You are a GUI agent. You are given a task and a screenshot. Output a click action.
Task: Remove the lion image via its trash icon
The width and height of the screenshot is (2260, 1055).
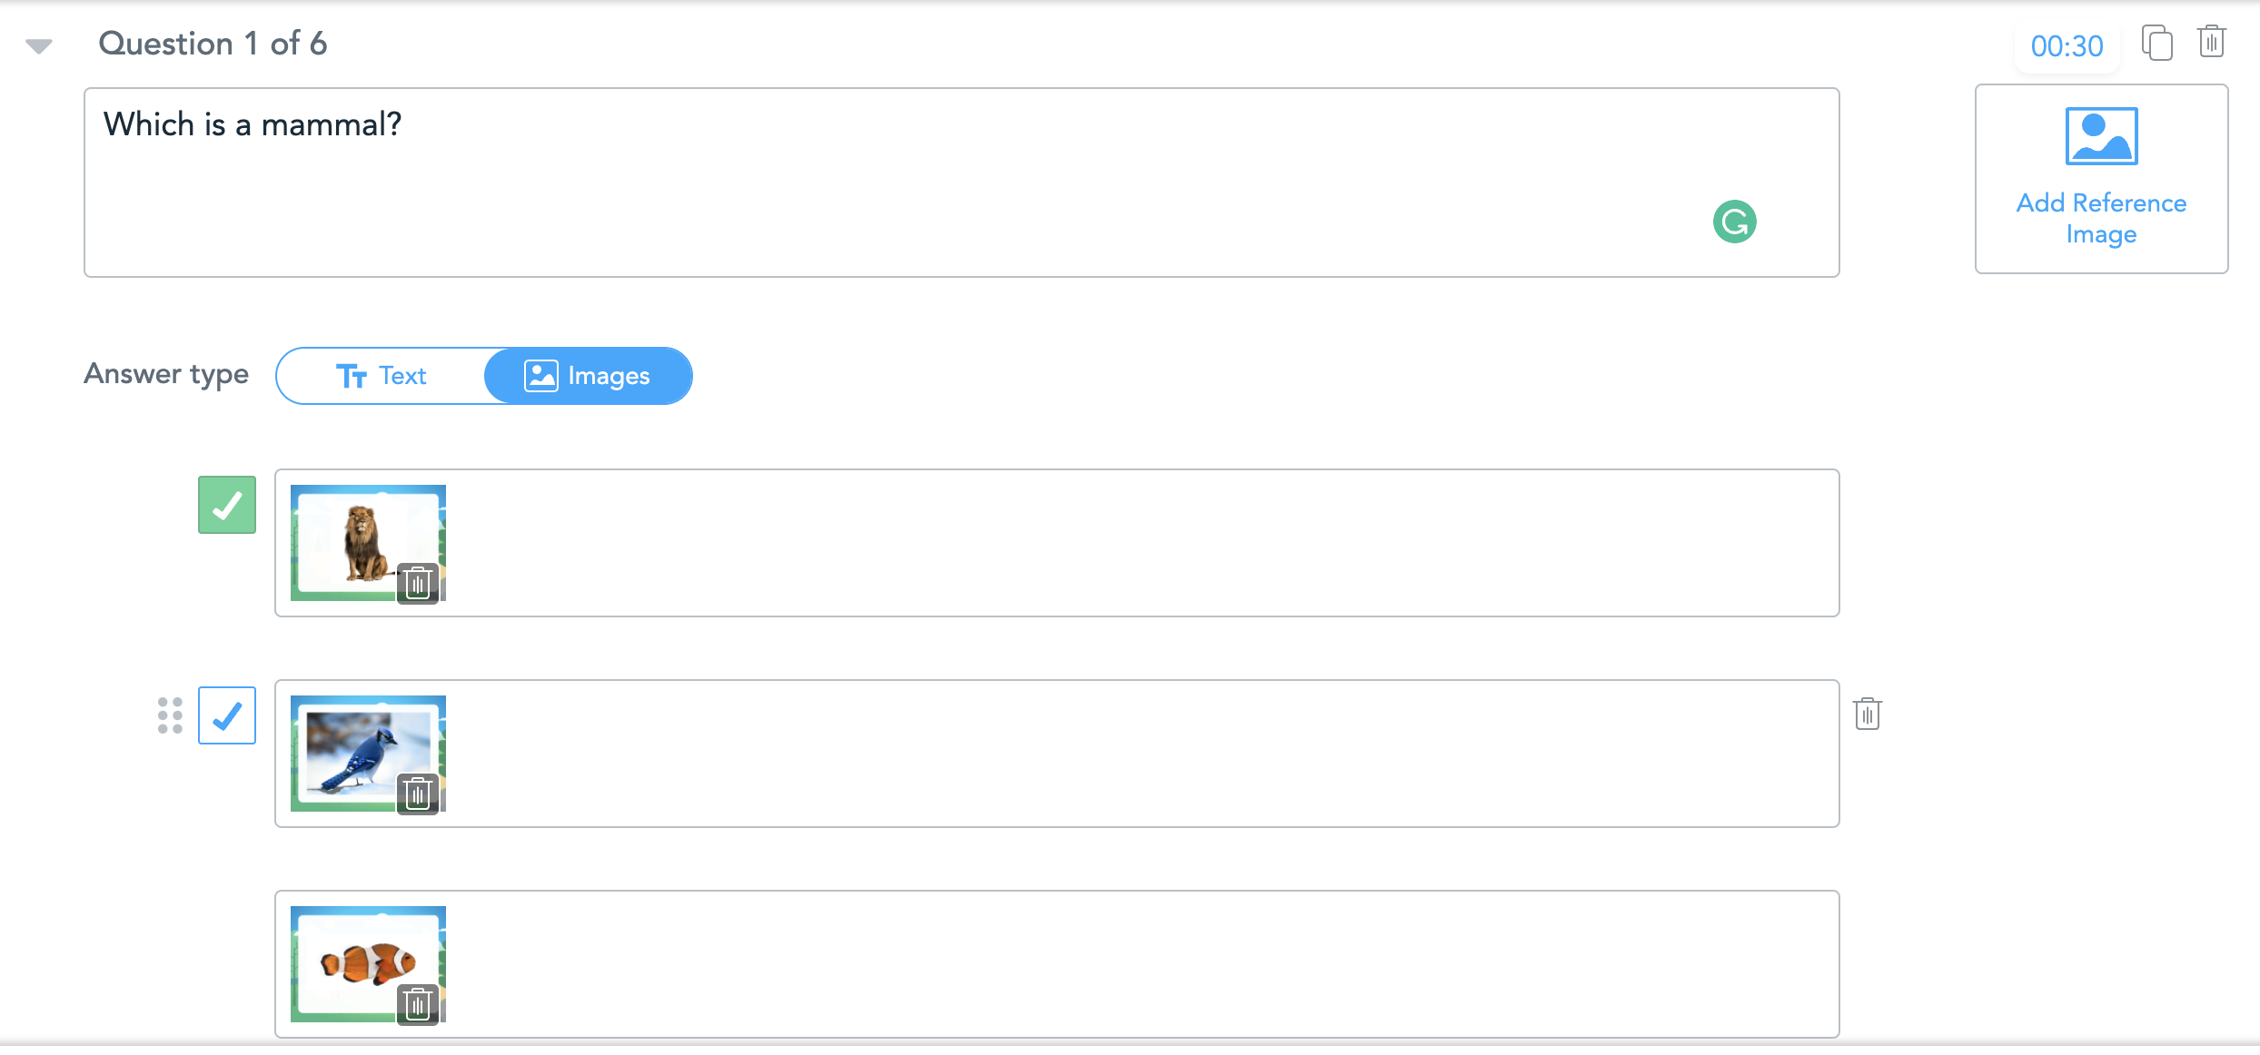(x=418, y=583)
